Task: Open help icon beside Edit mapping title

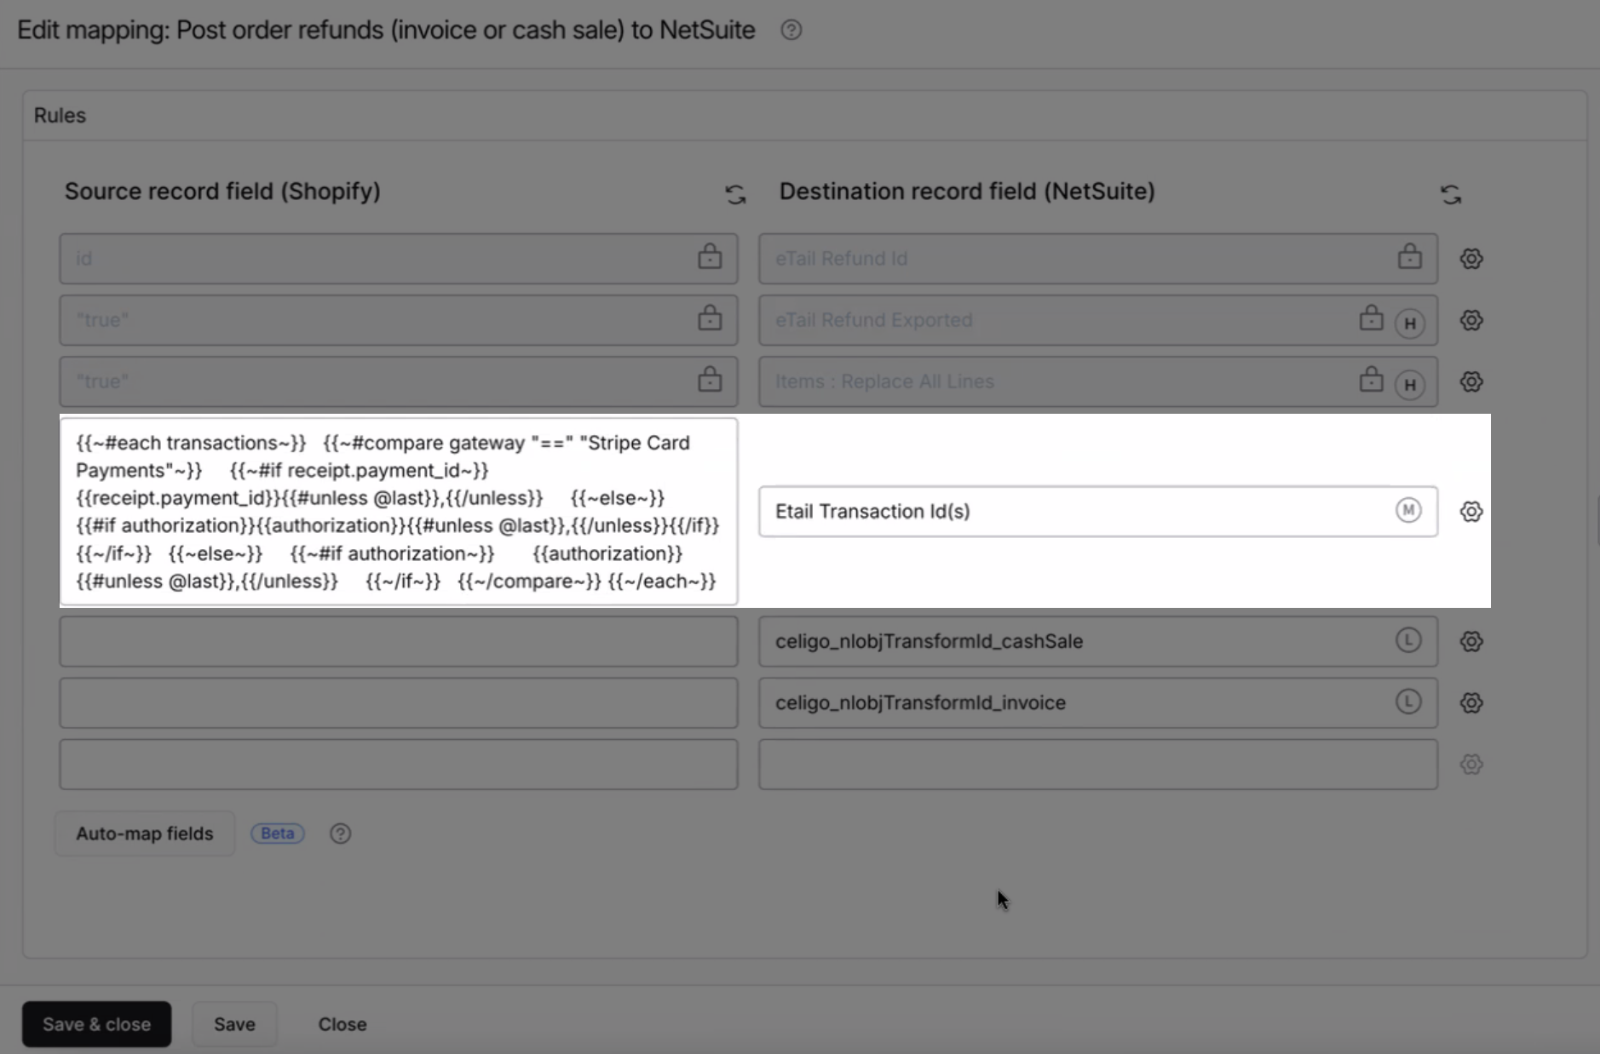Action: coord(791,30)
